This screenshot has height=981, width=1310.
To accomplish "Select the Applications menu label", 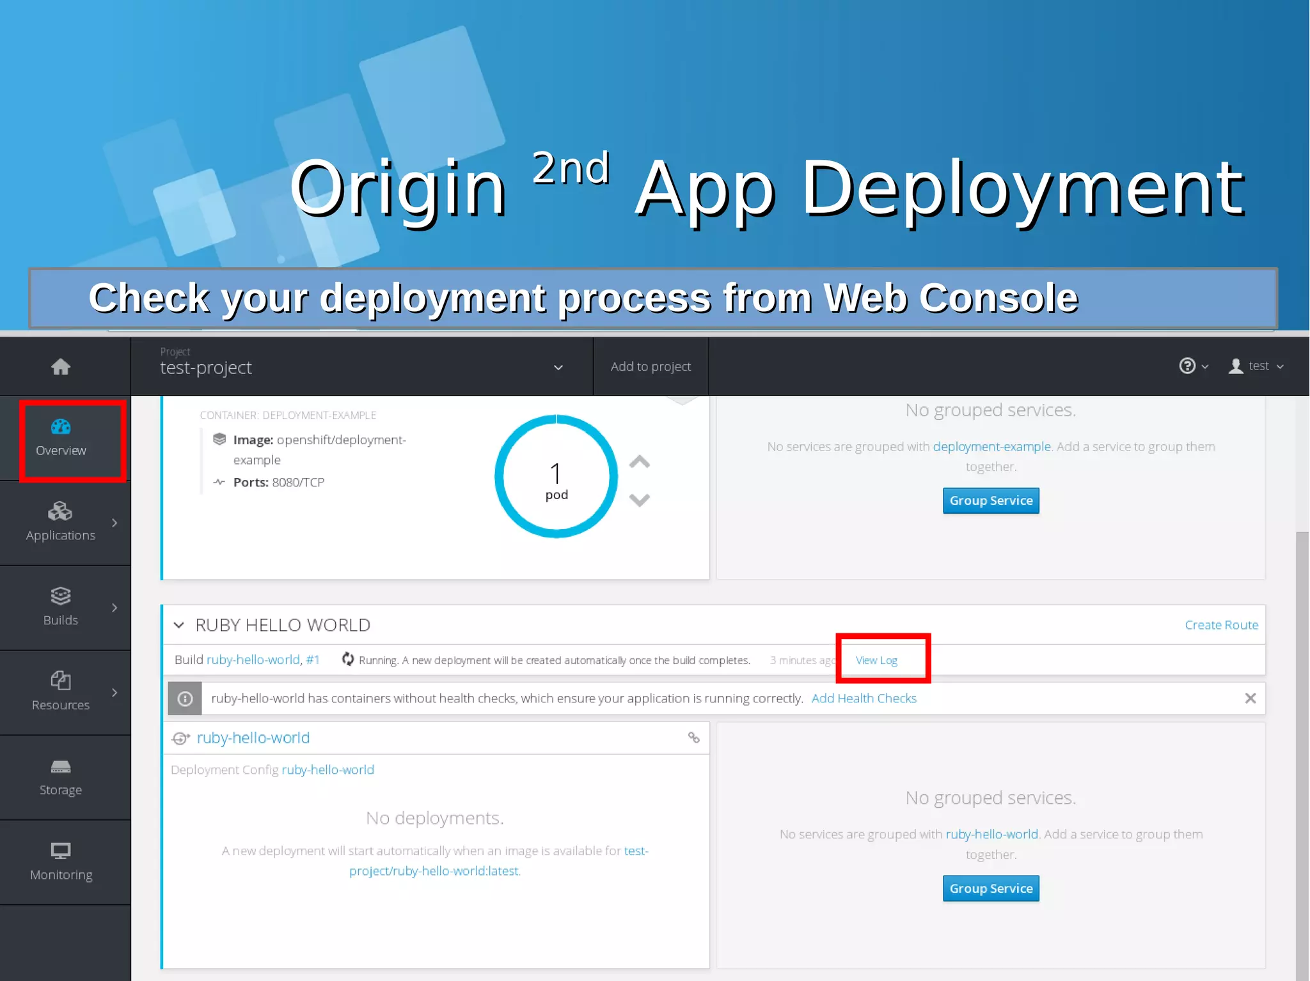I will 61,536.
